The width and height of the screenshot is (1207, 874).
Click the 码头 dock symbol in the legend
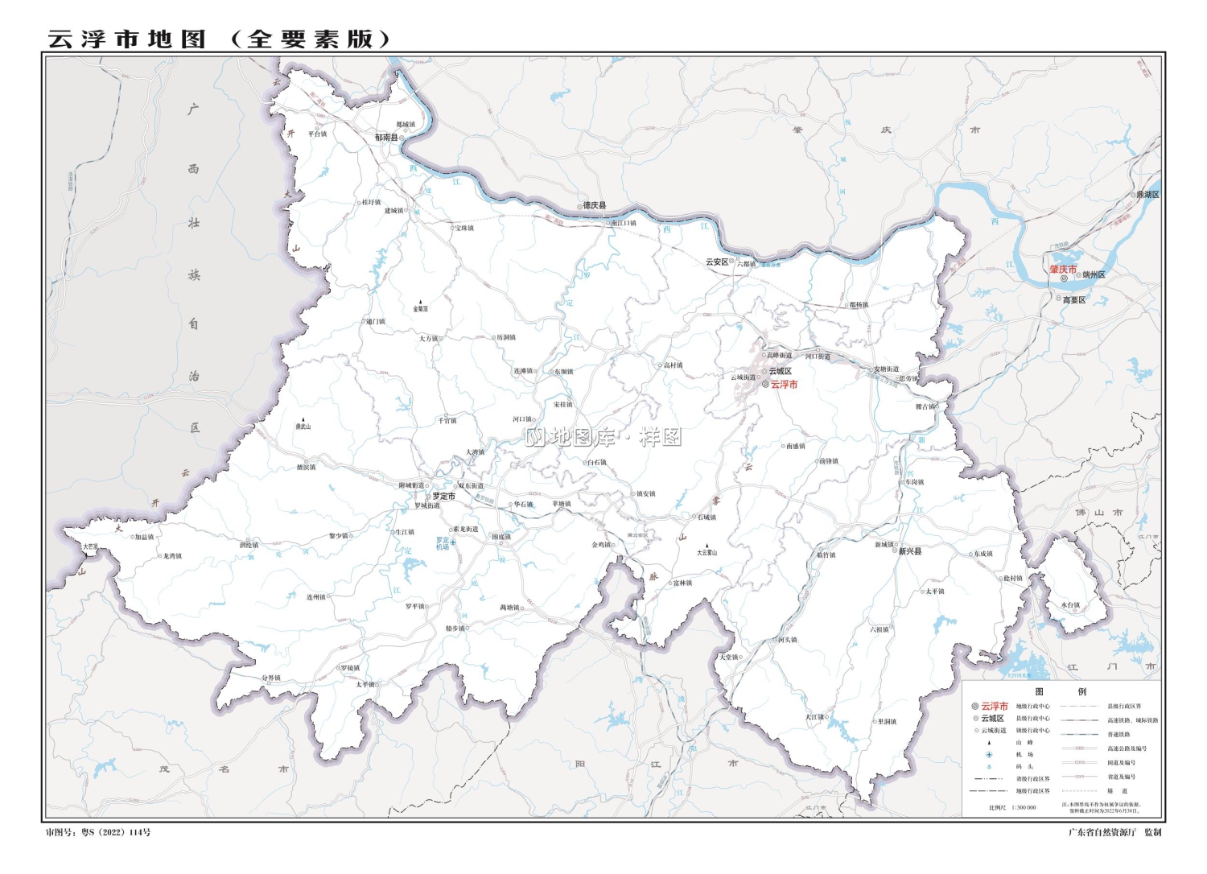tap(989, 766)
